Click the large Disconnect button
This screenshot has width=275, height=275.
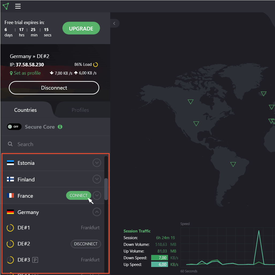54,88
